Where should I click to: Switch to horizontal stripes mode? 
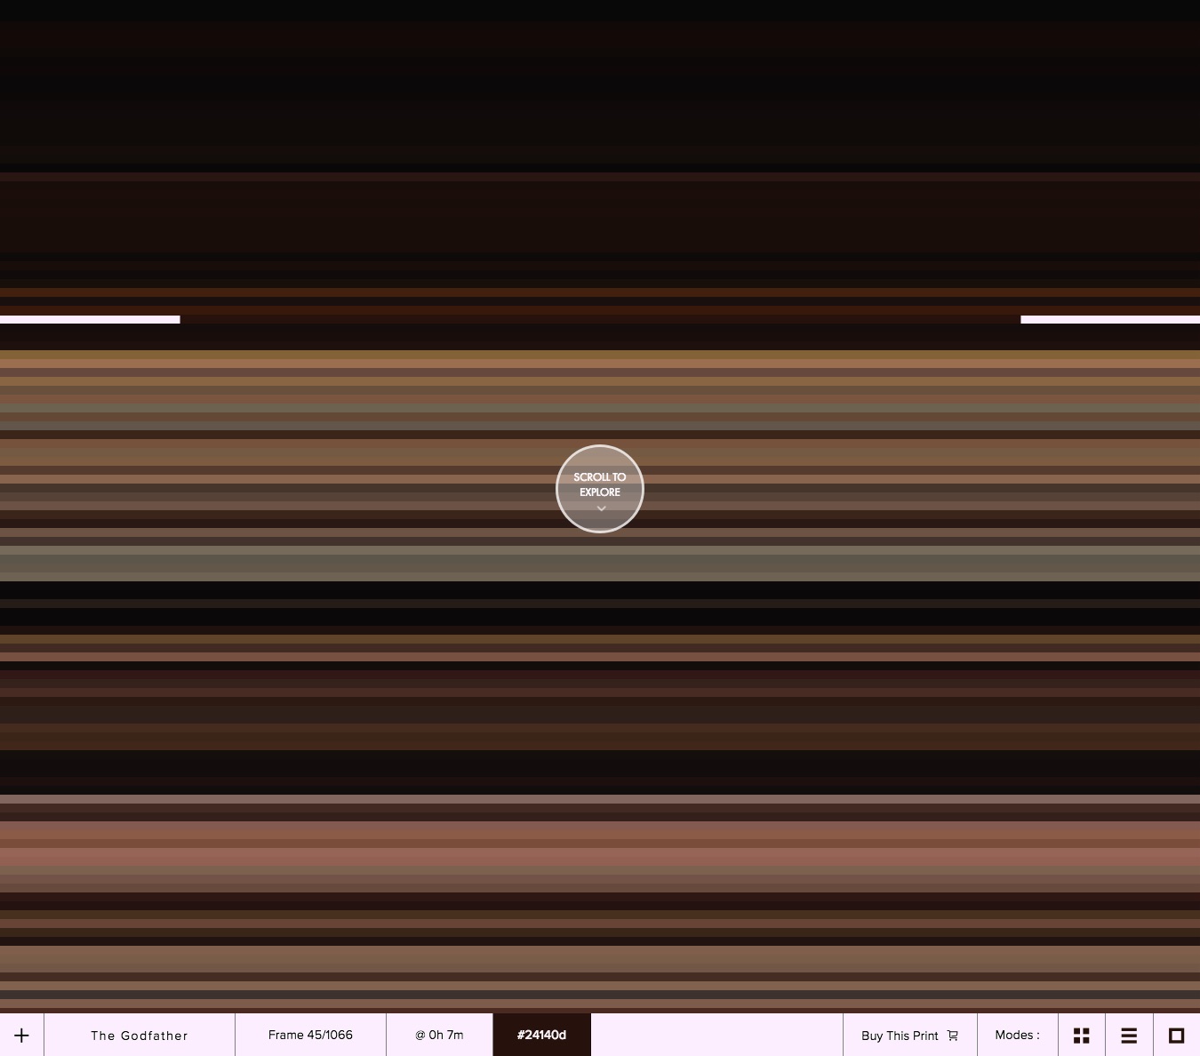click(x=1129, y=1035)
